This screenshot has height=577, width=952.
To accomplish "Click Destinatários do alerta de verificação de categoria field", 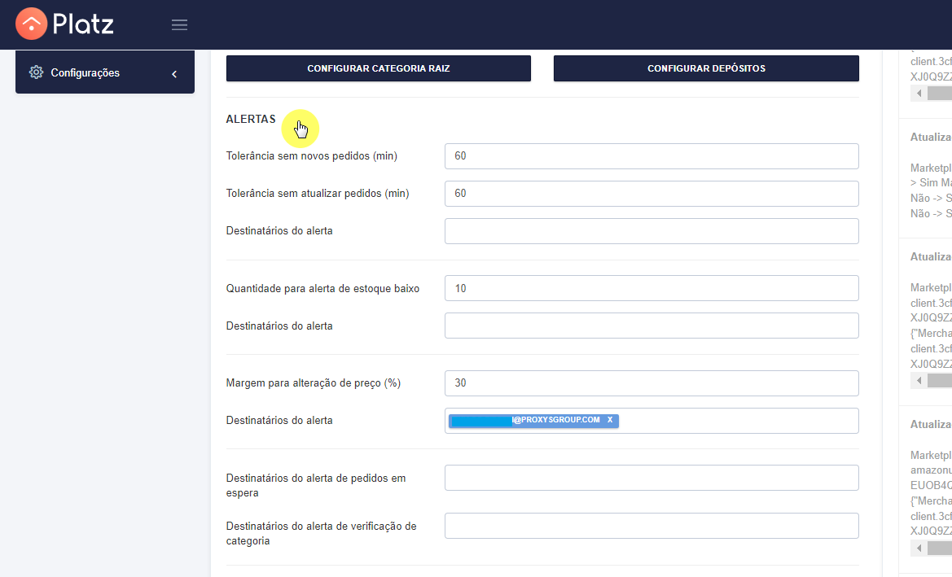I will [x=651, y=526].
